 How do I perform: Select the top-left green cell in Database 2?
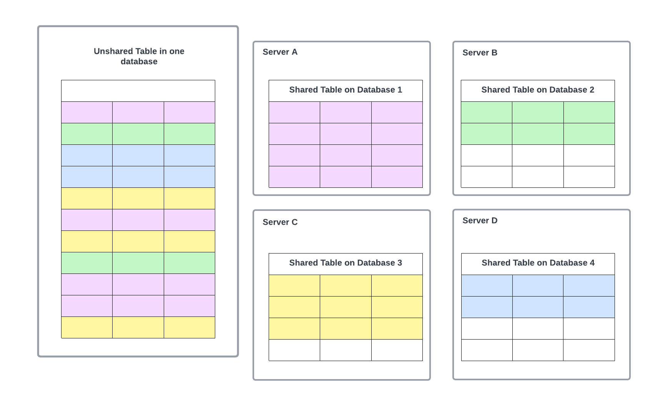point(486,112)
